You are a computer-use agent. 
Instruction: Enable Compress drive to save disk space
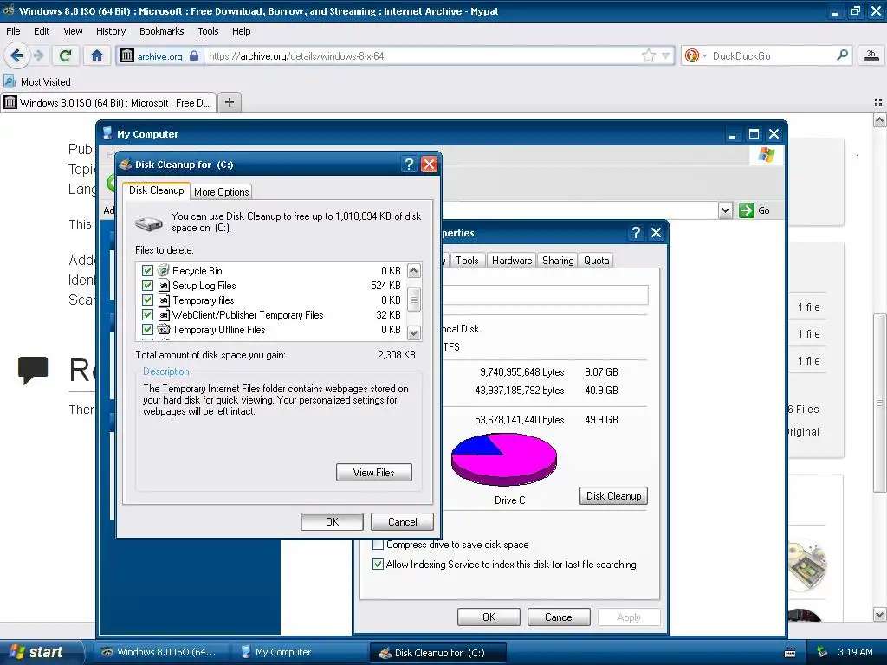coord(378,545)
